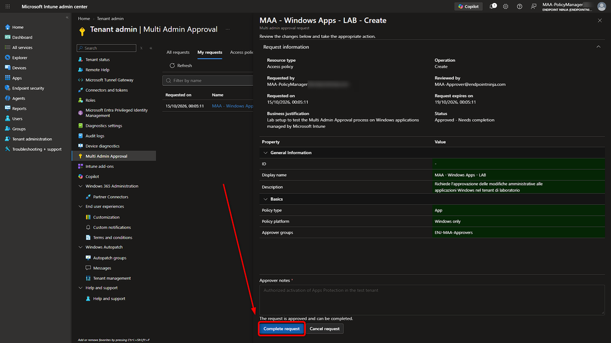This screenshot has height=343, width=611.
Task: Click the Refresh button
Action: [x=181, y=66]
